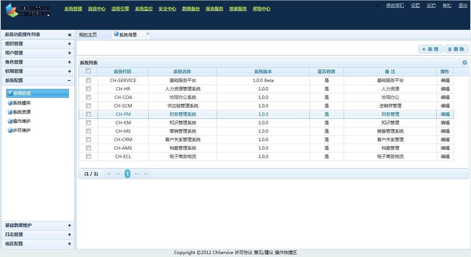Check the CH-MS row checkbox
The image size is (471, 257).
pos(88,131)
